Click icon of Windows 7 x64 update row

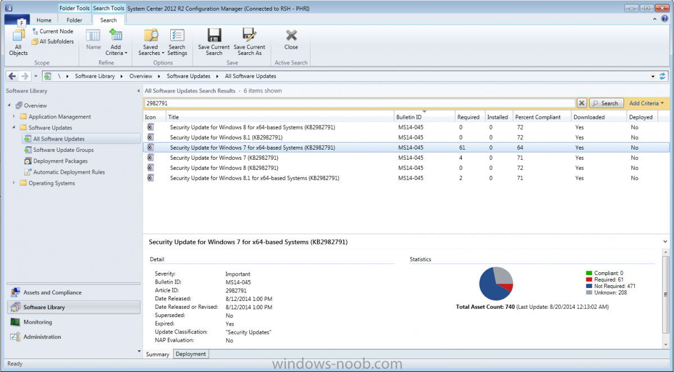(x=150, y=147)
